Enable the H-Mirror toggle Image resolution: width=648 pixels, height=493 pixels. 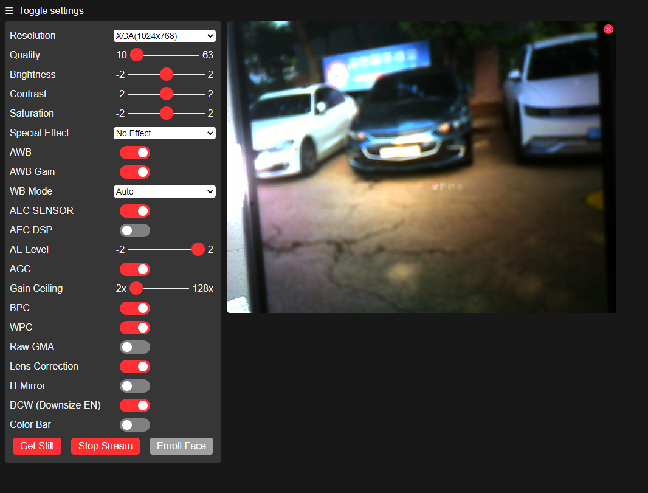pyautogui.click(x=135, y=385)
